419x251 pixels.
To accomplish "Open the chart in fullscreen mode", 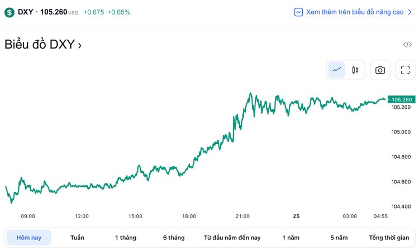I will [x=406, y=70].
